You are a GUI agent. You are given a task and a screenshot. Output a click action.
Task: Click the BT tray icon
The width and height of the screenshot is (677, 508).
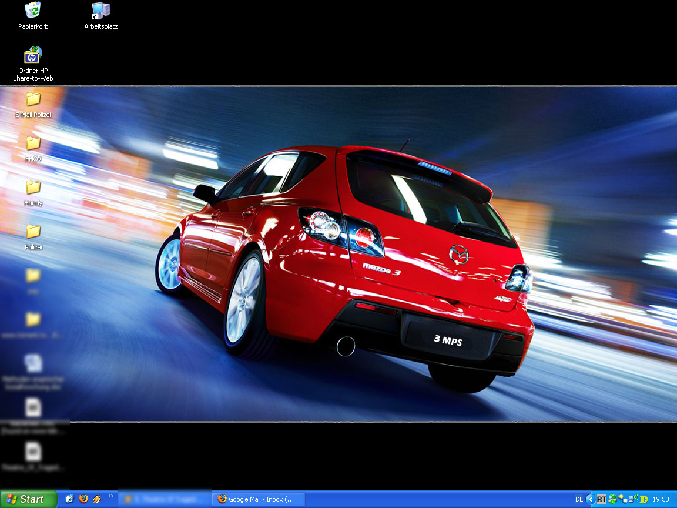click(601, 499)
